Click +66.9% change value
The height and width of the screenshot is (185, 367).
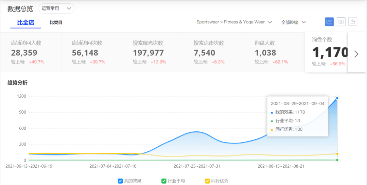pyautogui.click(x=337, y=64)
